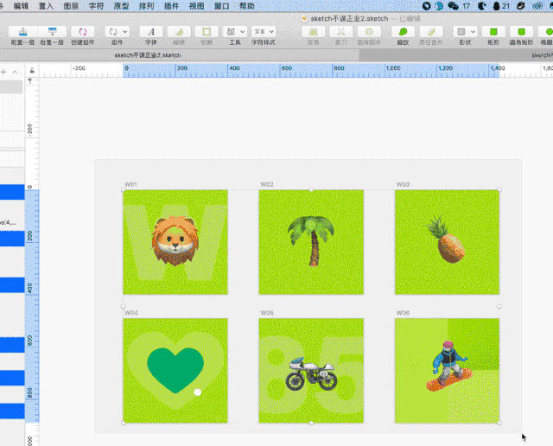Click the document title in window title bar
553x446 pixels.
pos(349,18)
